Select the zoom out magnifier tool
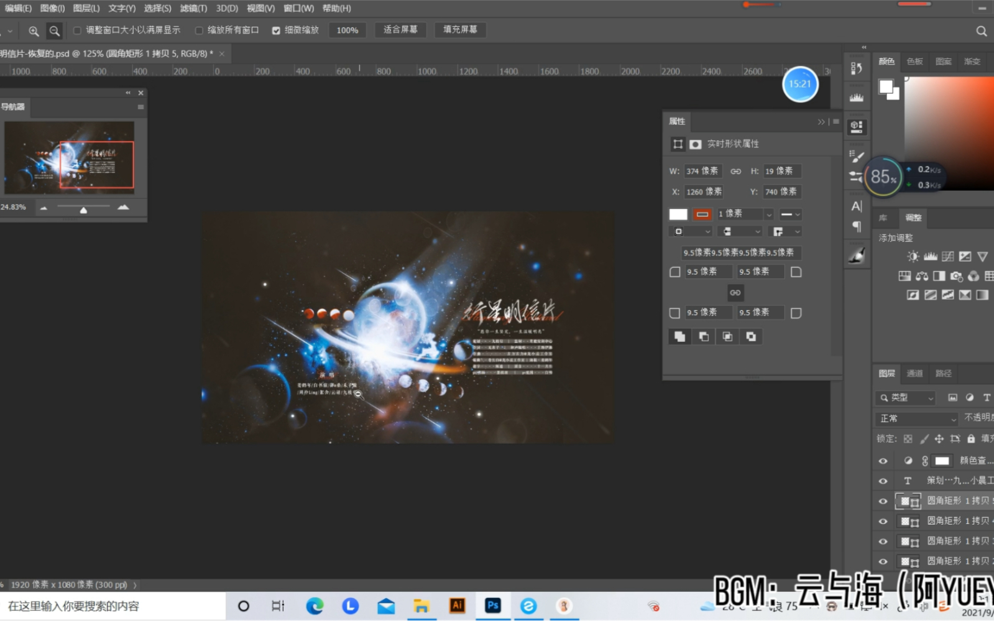Screen dimensions: 994x621 tap(55, 30)
